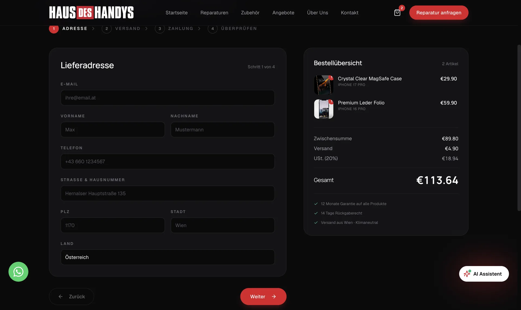Click Zurück to go back

[x=71, y=296]
